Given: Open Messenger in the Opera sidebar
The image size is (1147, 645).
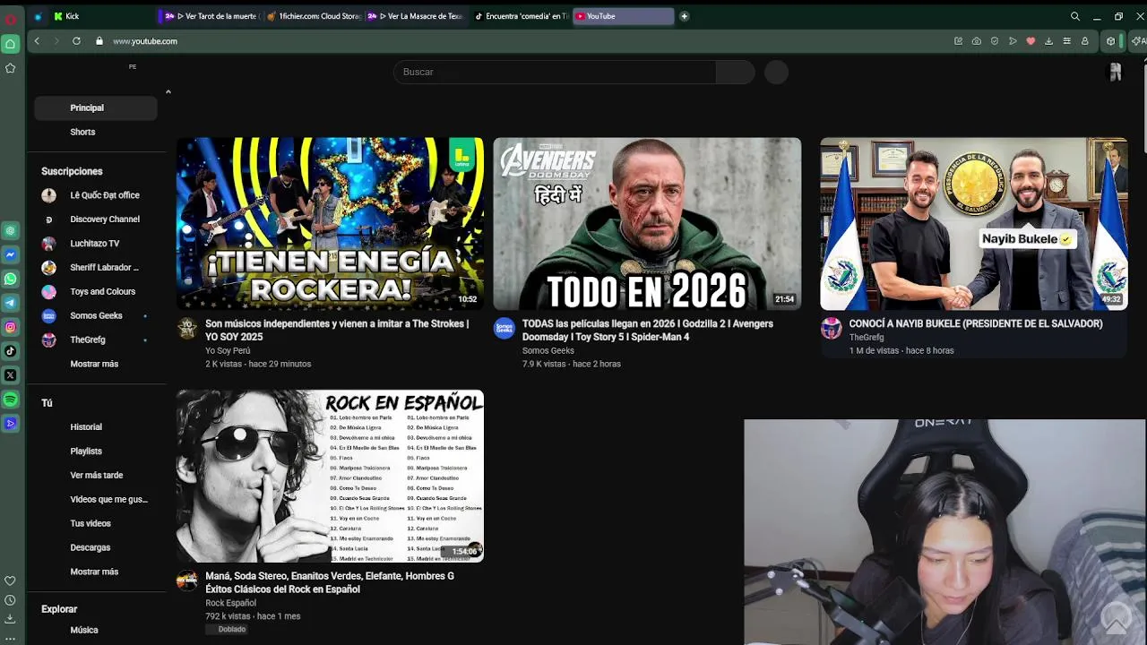Looking at the screenshot, I should pos(11,255).
